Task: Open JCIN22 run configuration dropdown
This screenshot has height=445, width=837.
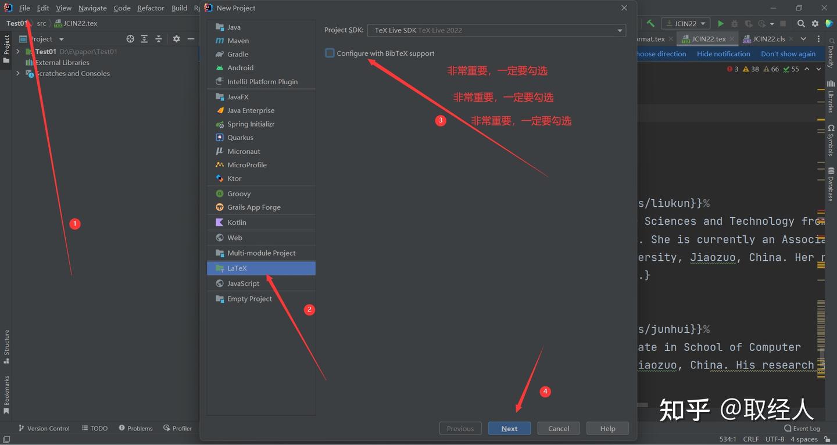Action: point(686,23)
